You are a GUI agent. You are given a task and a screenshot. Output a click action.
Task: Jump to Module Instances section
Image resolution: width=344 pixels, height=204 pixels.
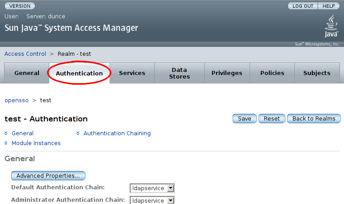pyautogui.click(x=36, y=143)
